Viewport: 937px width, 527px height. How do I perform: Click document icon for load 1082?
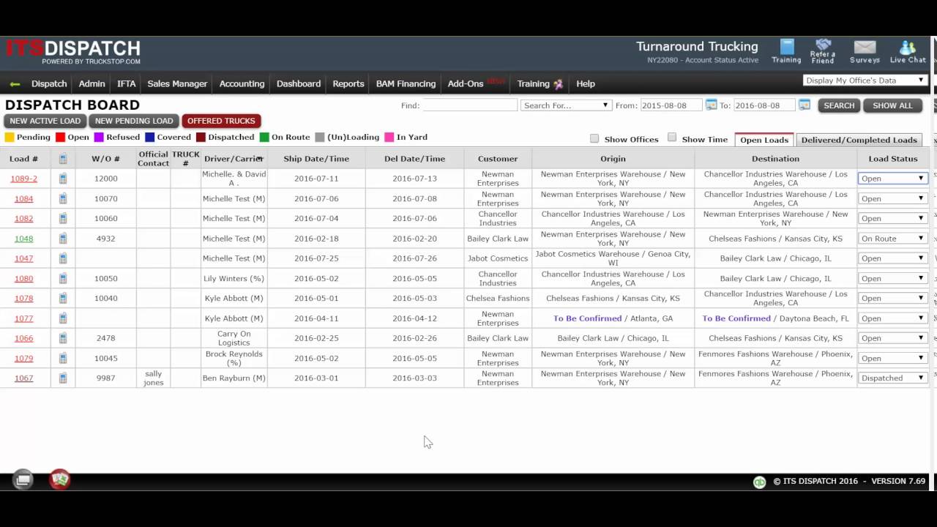coord(63,218)
